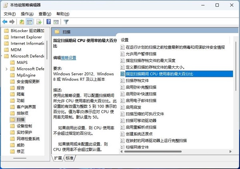The image size is (240, 169).
Task: Select the MpEngine tree folder
Action: (23, 75)
